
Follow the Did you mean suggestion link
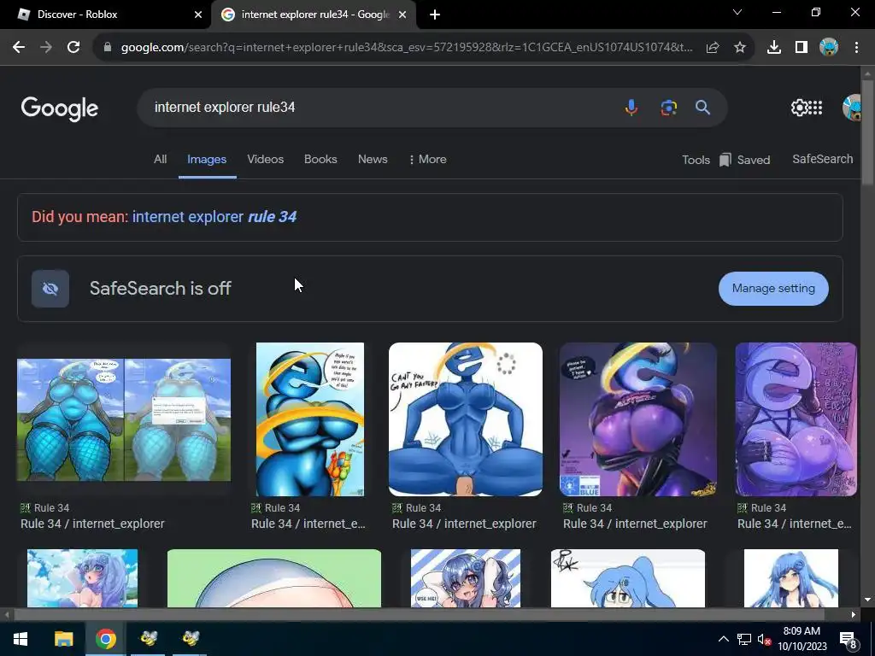click(214, 217)
